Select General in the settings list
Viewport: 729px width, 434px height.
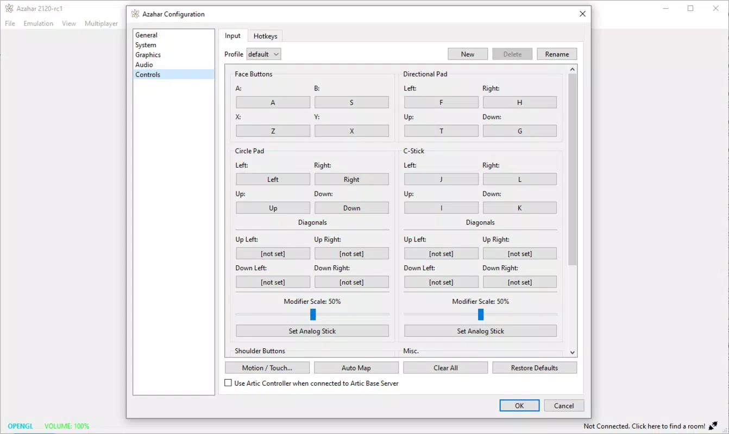pyautogui.click(x=174, y=35)
